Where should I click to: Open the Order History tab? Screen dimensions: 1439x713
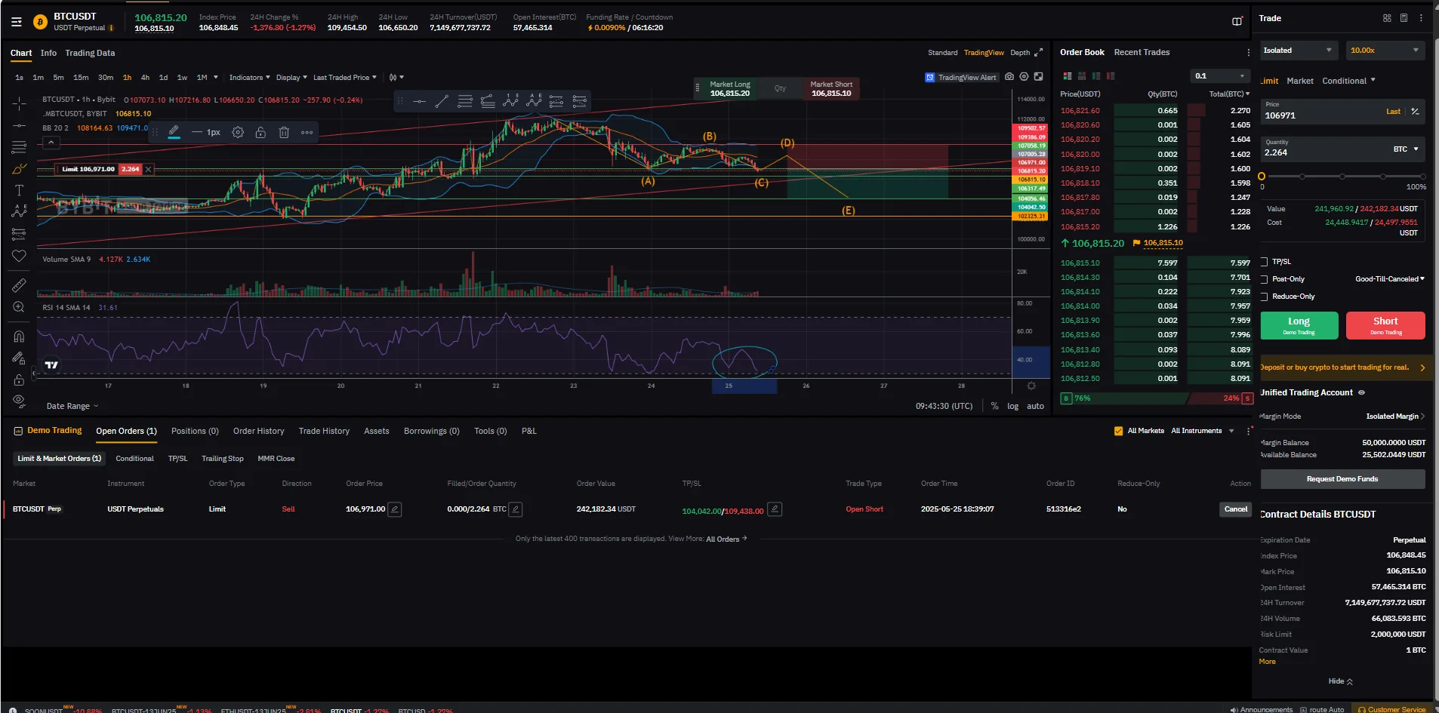pos(258,431)
